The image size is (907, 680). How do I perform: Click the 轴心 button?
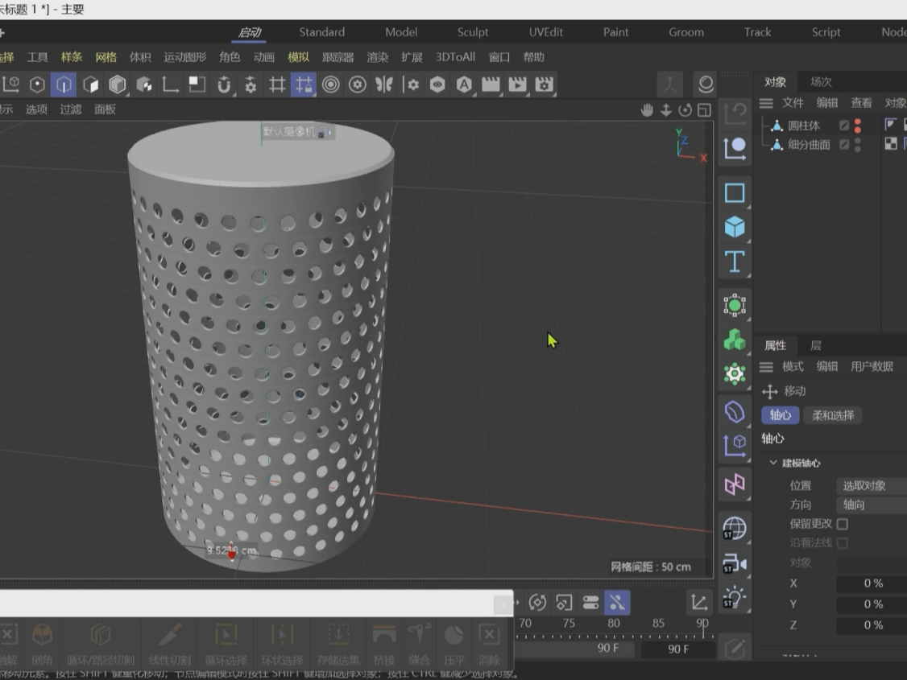780,415
